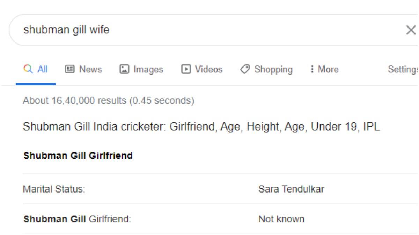Go to the Shopping tab

[x=266, y=69]
